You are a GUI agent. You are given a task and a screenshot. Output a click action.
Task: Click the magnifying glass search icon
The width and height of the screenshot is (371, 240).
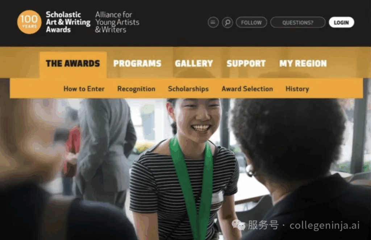click(x=228, y=22)
